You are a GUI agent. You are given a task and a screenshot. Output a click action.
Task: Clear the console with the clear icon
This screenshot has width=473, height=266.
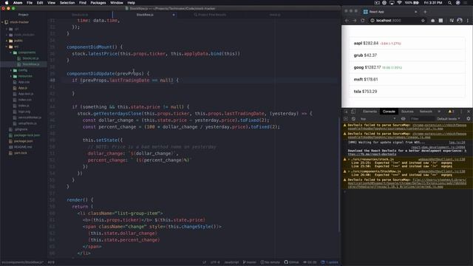click(x=353, y=119)
